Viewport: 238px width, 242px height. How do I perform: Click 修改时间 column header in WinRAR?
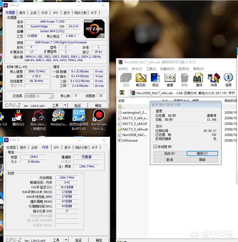pyautogui.click(x=230, y=101)
